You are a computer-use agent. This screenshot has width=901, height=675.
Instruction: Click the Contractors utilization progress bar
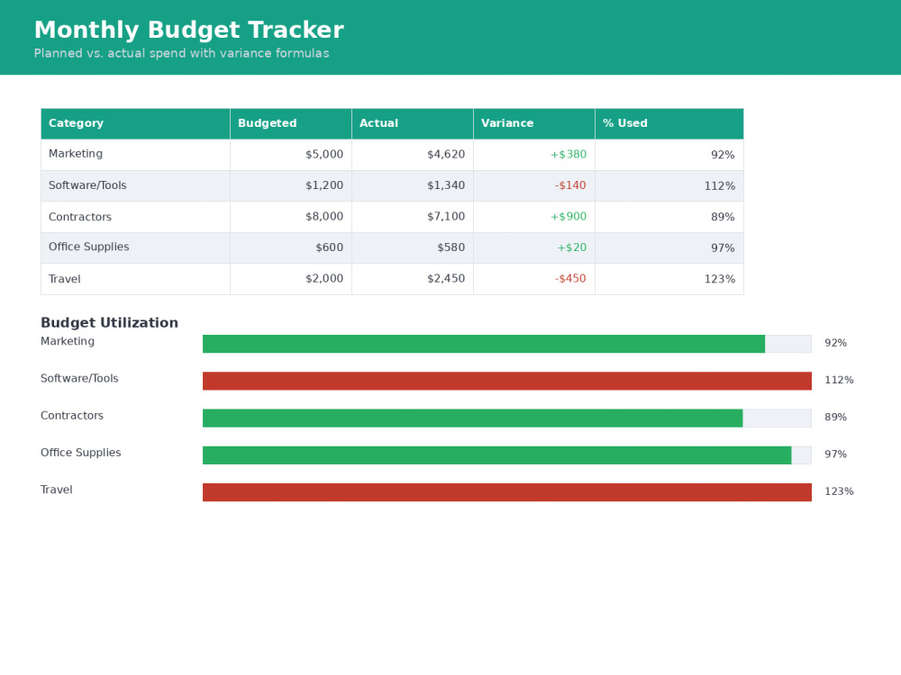(x=506, y=418)
